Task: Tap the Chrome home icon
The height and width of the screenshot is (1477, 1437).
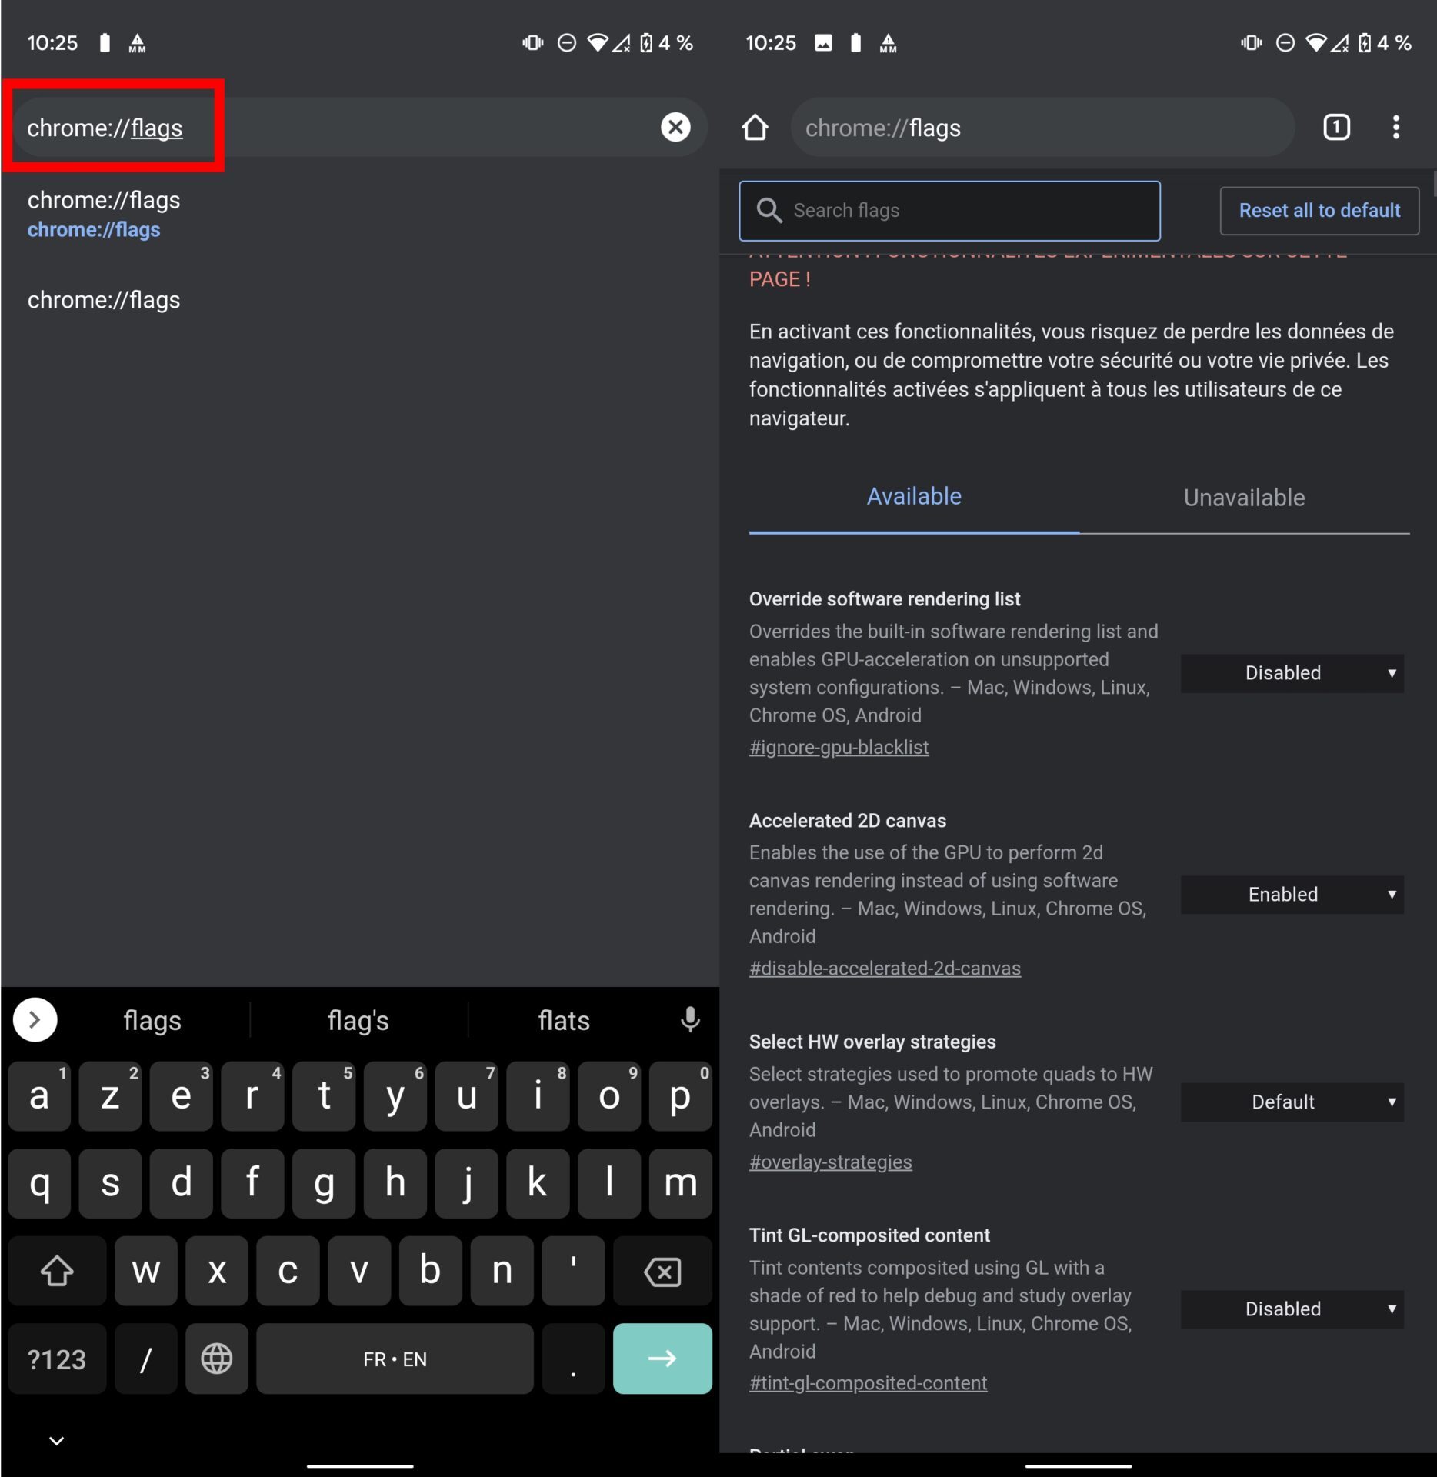Action: 755,127
